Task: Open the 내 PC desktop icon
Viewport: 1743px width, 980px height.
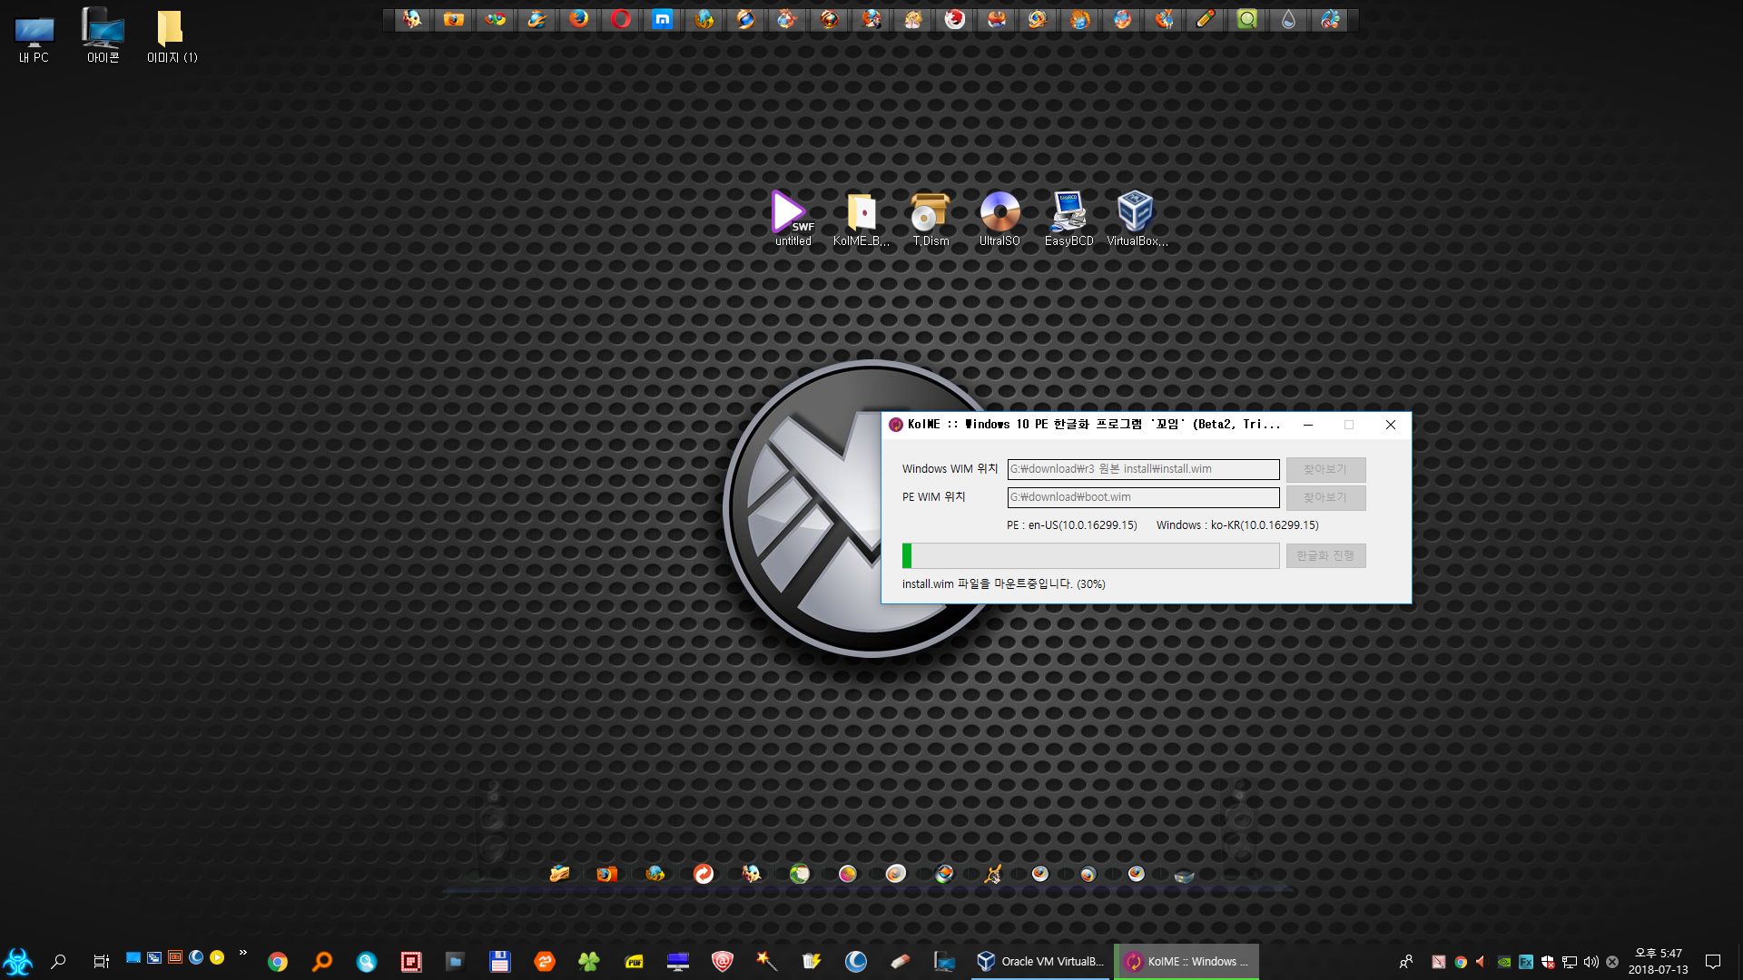Action: pos(34,38)
